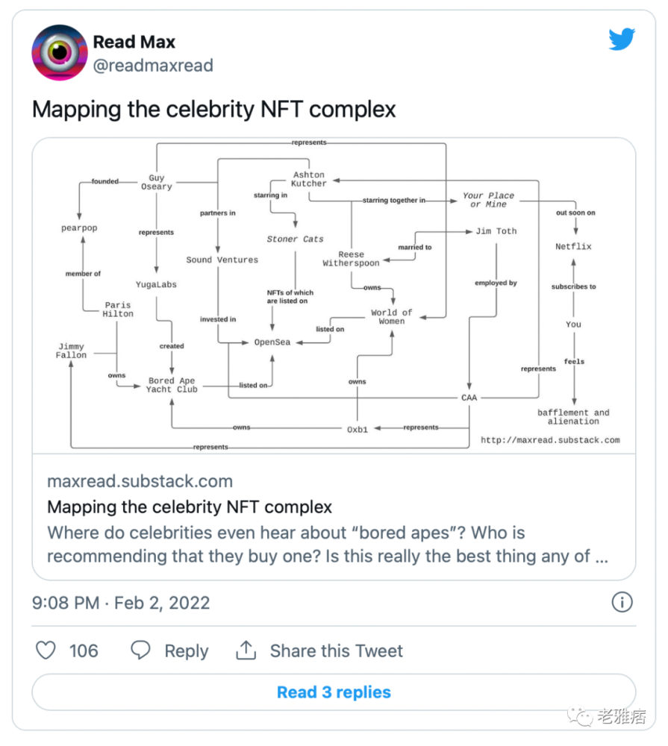Open the tweet info circle icon
This screenshot has width=668, height=746.
[x=622, y=602]
